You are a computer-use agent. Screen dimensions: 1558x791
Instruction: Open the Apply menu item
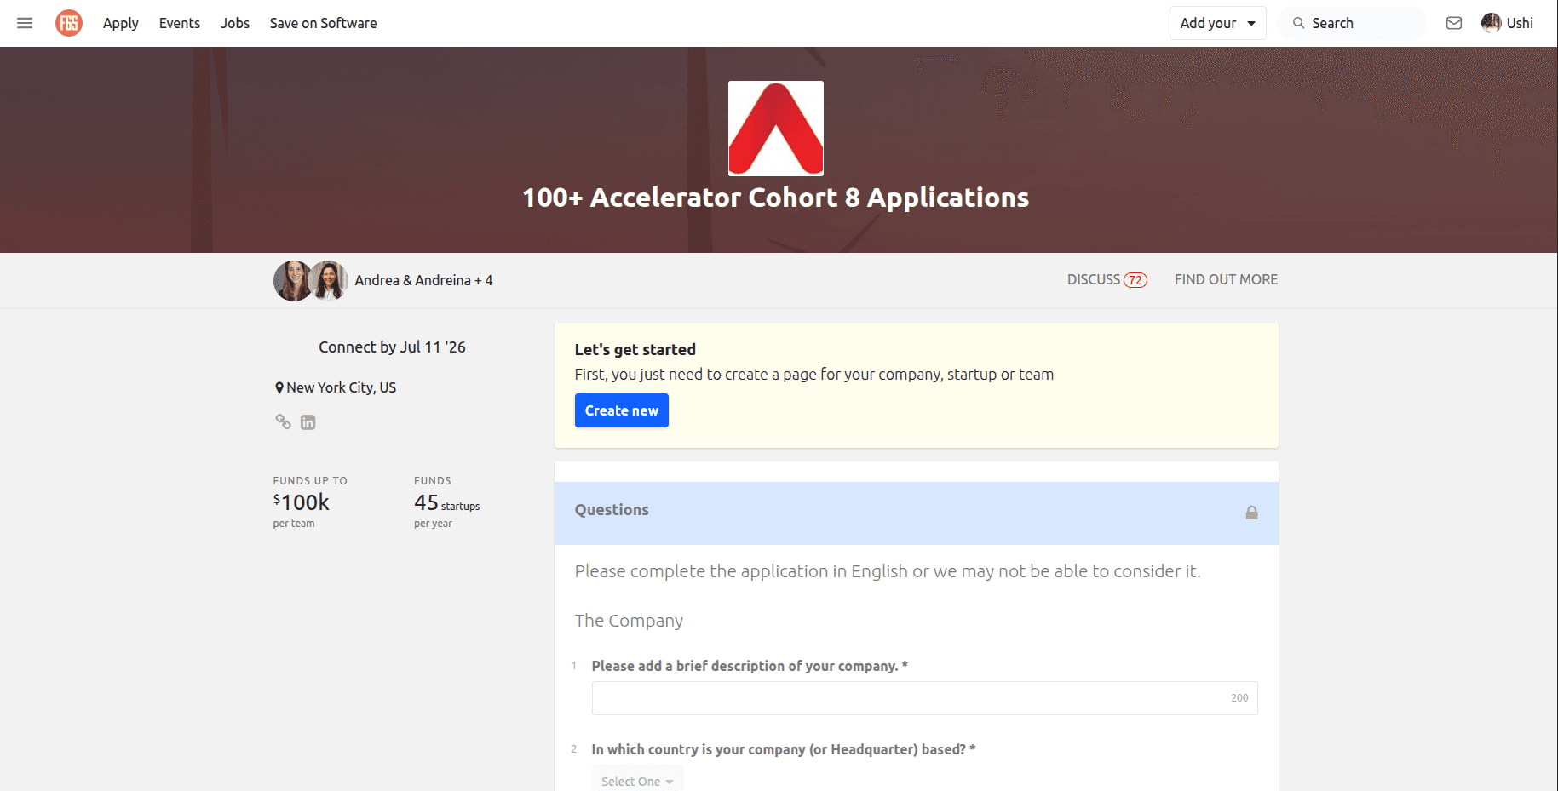tap(121, 23)
